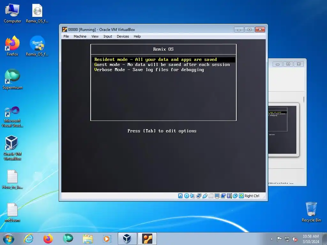Open the network tray icon
The image size is (327, 245).
(287, 239)
